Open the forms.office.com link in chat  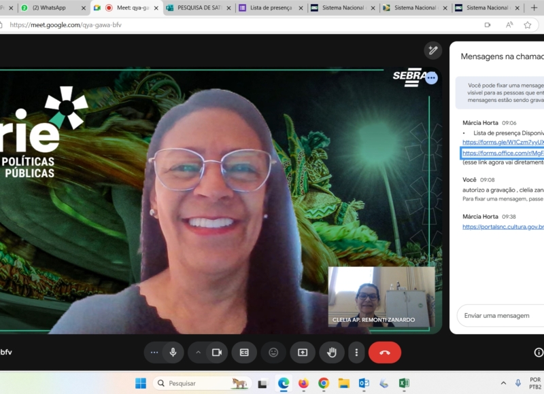(x=503, y=153)
